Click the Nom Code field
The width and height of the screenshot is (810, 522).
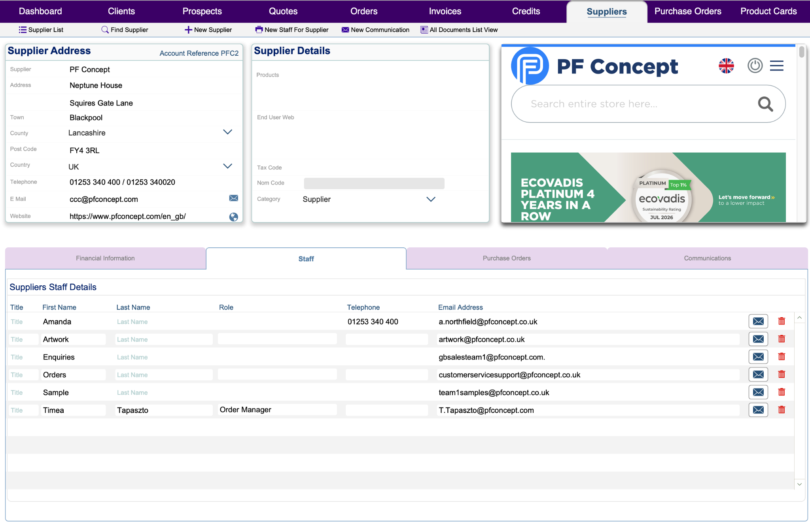coord(374,183)
